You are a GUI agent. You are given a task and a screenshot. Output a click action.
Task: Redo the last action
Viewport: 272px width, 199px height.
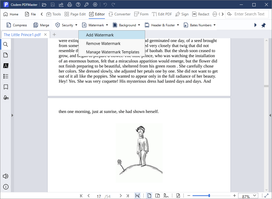(113, 5)
